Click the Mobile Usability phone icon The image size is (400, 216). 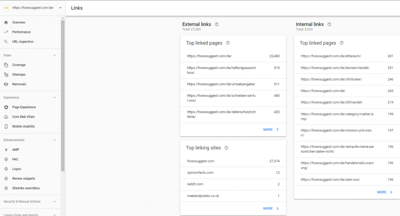6,126
